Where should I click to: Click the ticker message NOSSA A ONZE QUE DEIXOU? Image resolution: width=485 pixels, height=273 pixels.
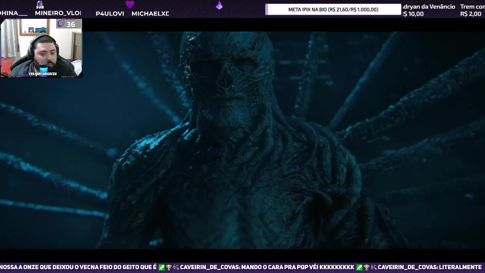(x=78, y=267)
